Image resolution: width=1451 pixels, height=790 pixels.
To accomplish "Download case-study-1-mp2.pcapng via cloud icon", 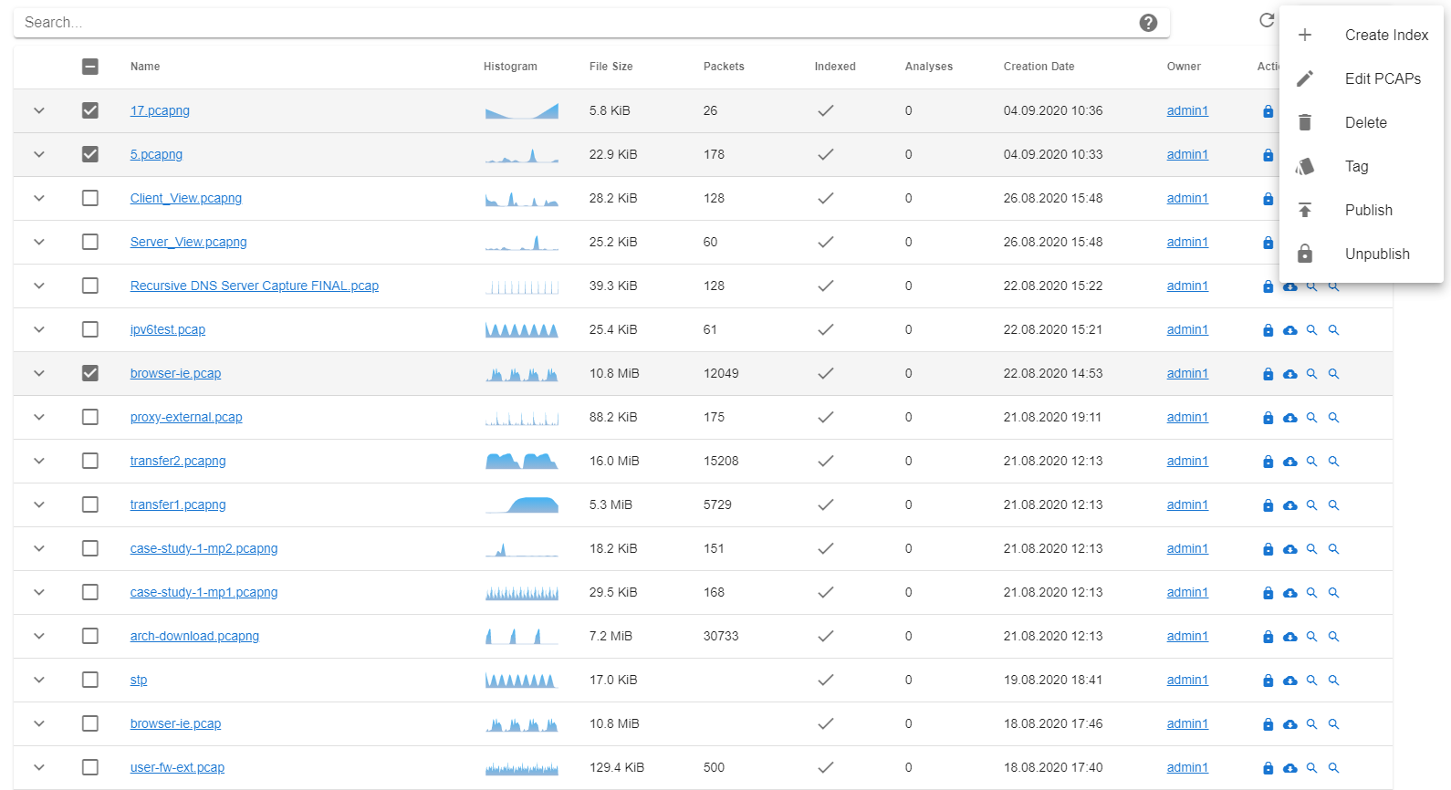I will click(x=1289, y=549).
